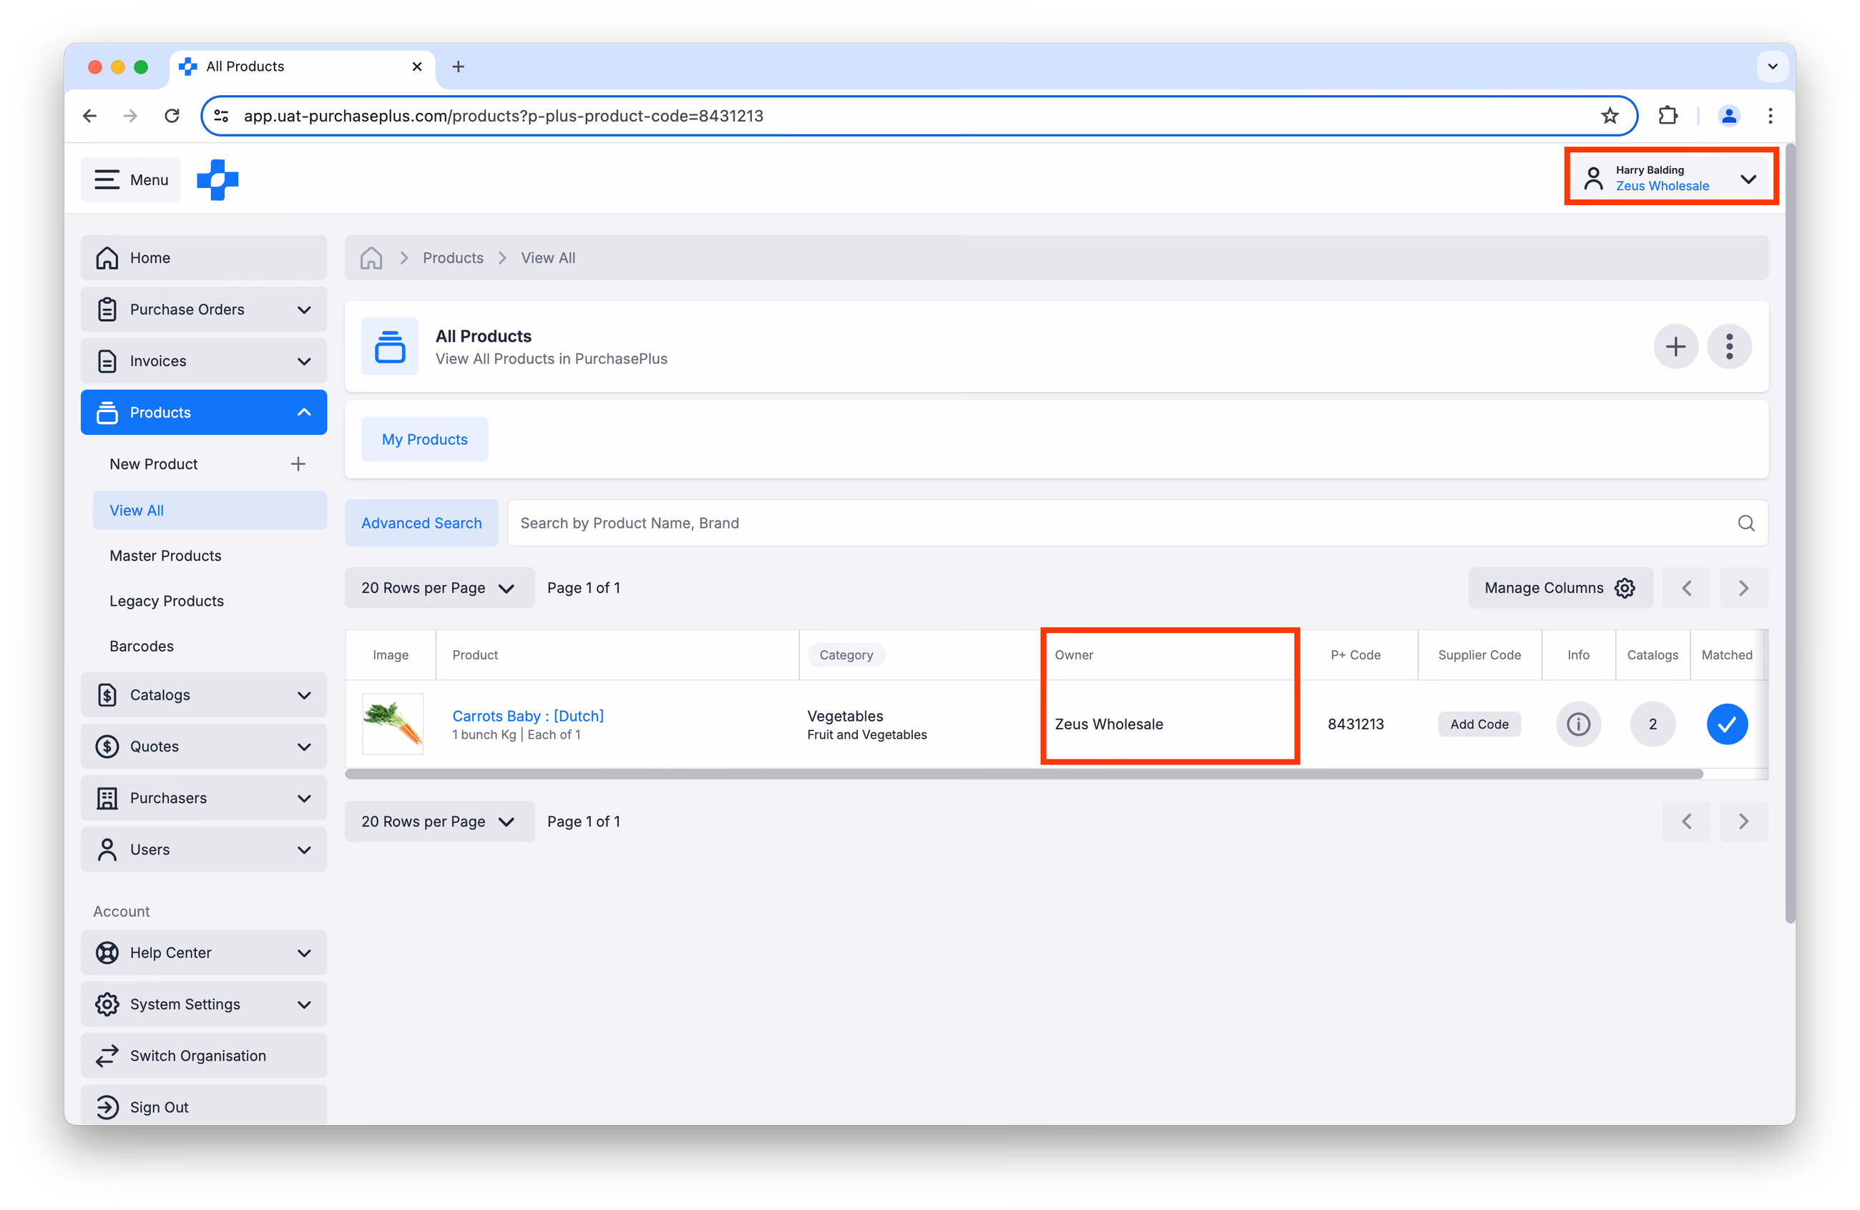
Task: Open the Carrots Baby : [Dutch] product link
Action: 528,716
